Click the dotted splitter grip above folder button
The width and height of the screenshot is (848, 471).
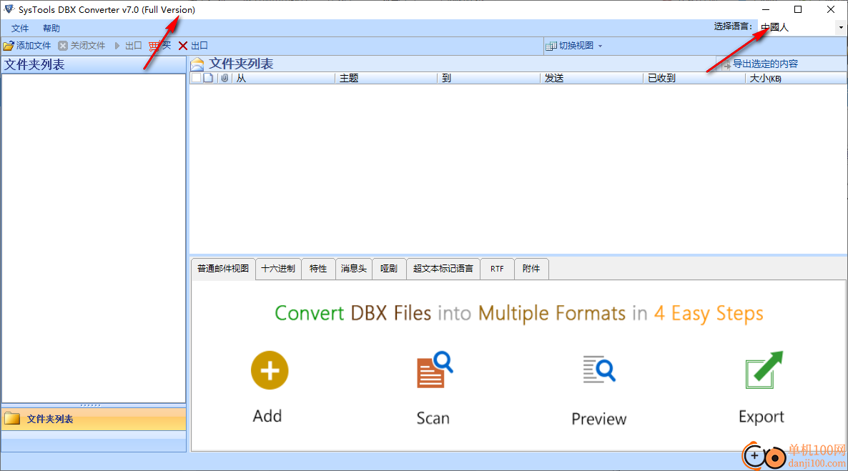coord(90,405)
